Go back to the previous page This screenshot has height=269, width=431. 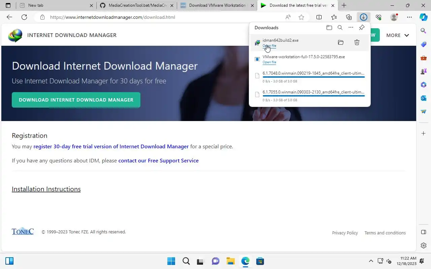click(9, 17)
